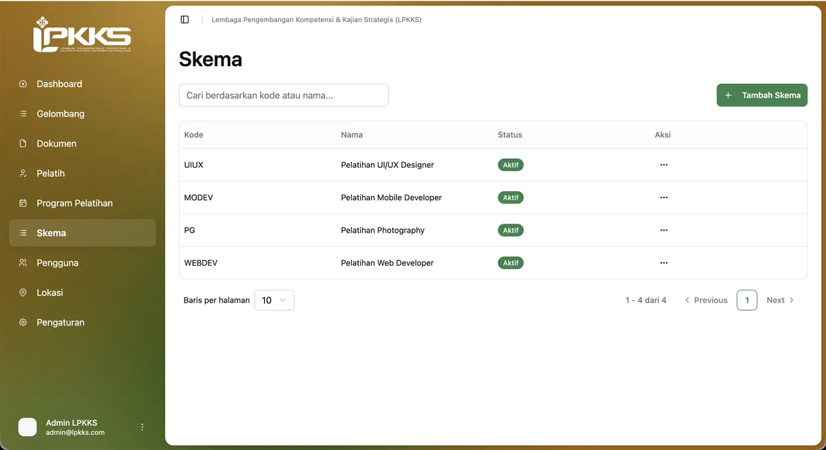This screenshot has height=450, width=826.
Task: Click Aktif badge in UIUX row
Action: pyautogui.click(x=511, y=165)
